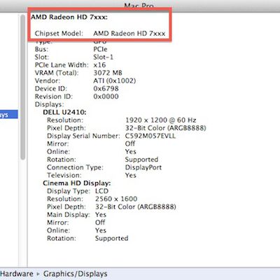Viewport: 280px width, 280px height.
Task: Click the DisplayPort connection type value
Action: point(143,167)
